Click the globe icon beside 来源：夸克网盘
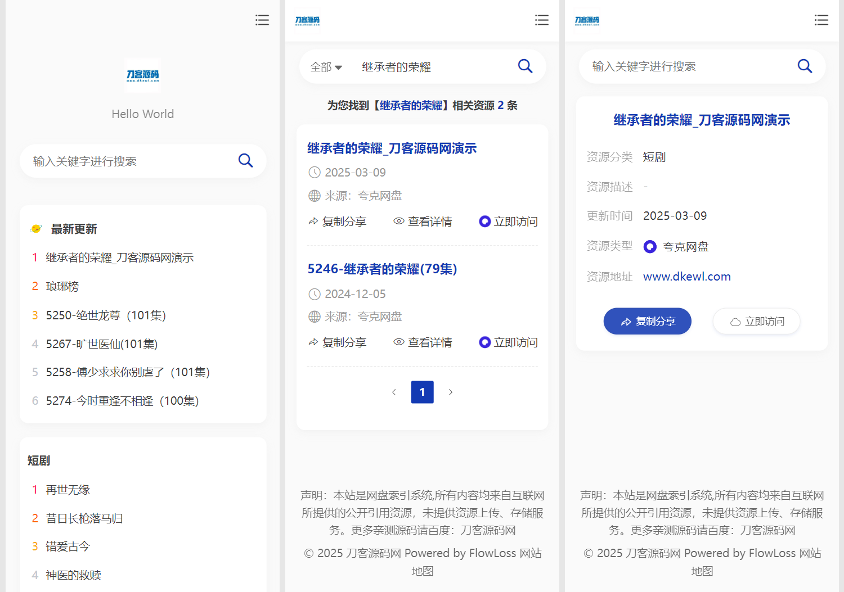844x592 pixels. click(315, 195)
